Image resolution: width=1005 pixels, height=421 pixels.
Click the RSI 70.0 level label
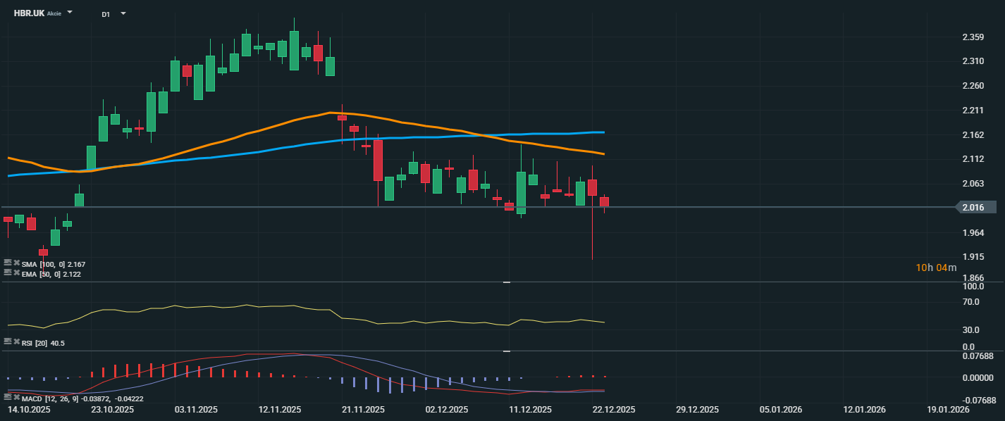pos(971,302)
